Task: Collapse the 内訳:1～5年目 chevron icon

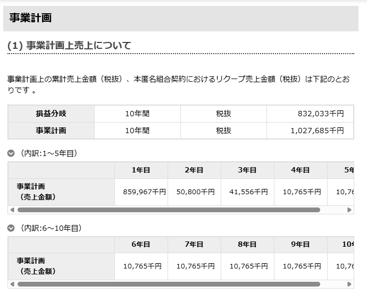Action: pos(11,153)
